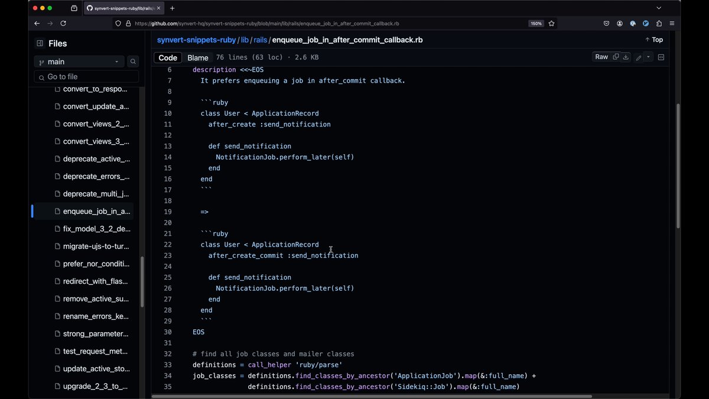Click line 10 gutter number

(168, 113)
